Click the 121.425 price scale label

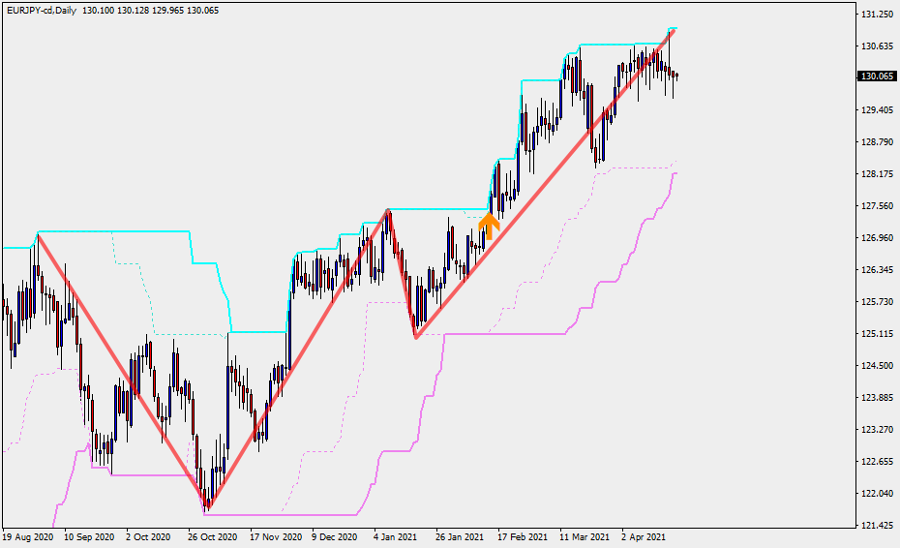pyautogui.click(x=876, y=526)
